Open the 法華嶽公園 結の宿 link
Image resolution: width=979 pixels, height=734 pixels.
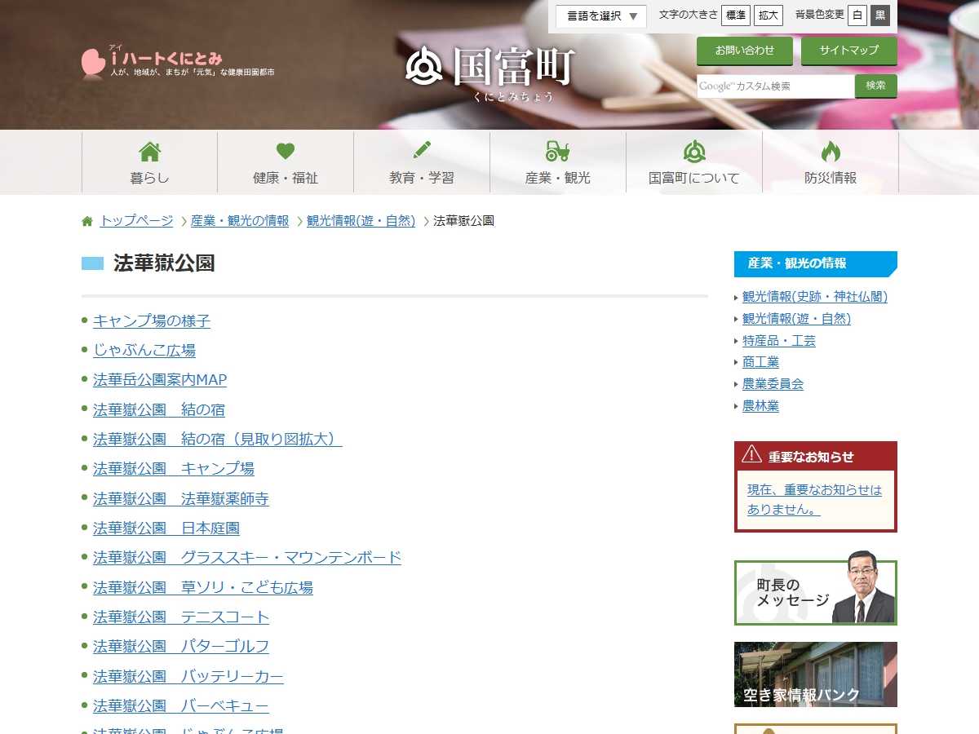159,409
